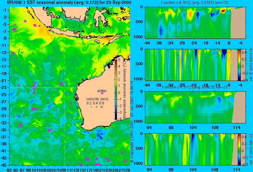Click the drifter arrow near latitude -43, longitude 123
Viewport: 253px width, 172px height.
click(x=107, y=159)
